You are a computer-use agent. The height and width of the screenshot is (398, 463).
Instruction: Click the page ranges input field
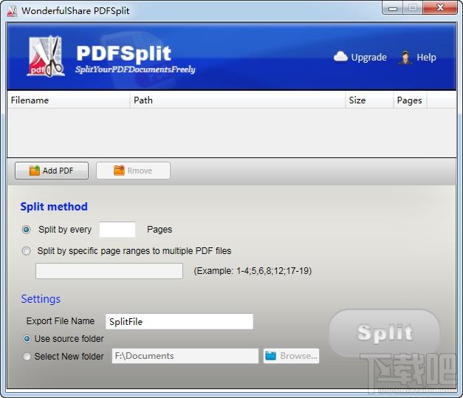(x=109, y=271)
